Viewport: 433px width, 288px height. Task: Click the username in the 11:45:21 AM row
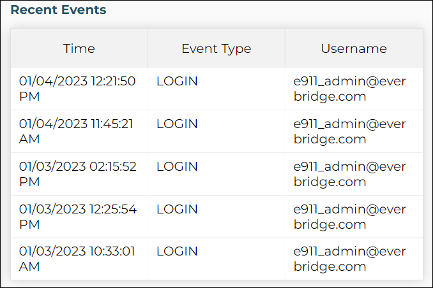coord(349,131)
